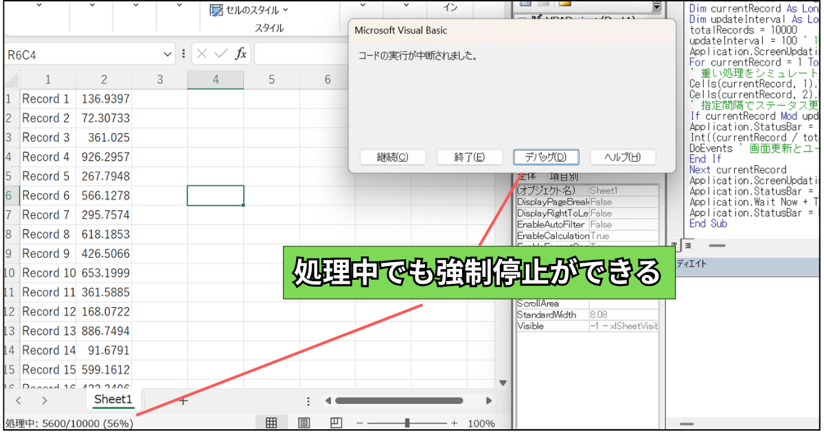Click horizontal scrollbar right arrow
Screen dimensions: 824x432
point(489,401)
